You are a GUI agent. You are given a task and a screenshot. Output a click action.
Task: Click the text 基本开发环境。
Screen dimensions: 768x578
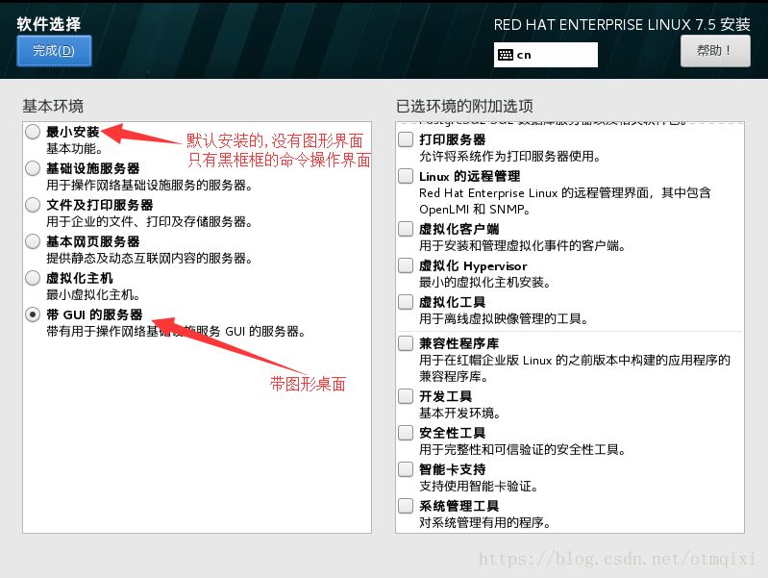click(459, 414)
